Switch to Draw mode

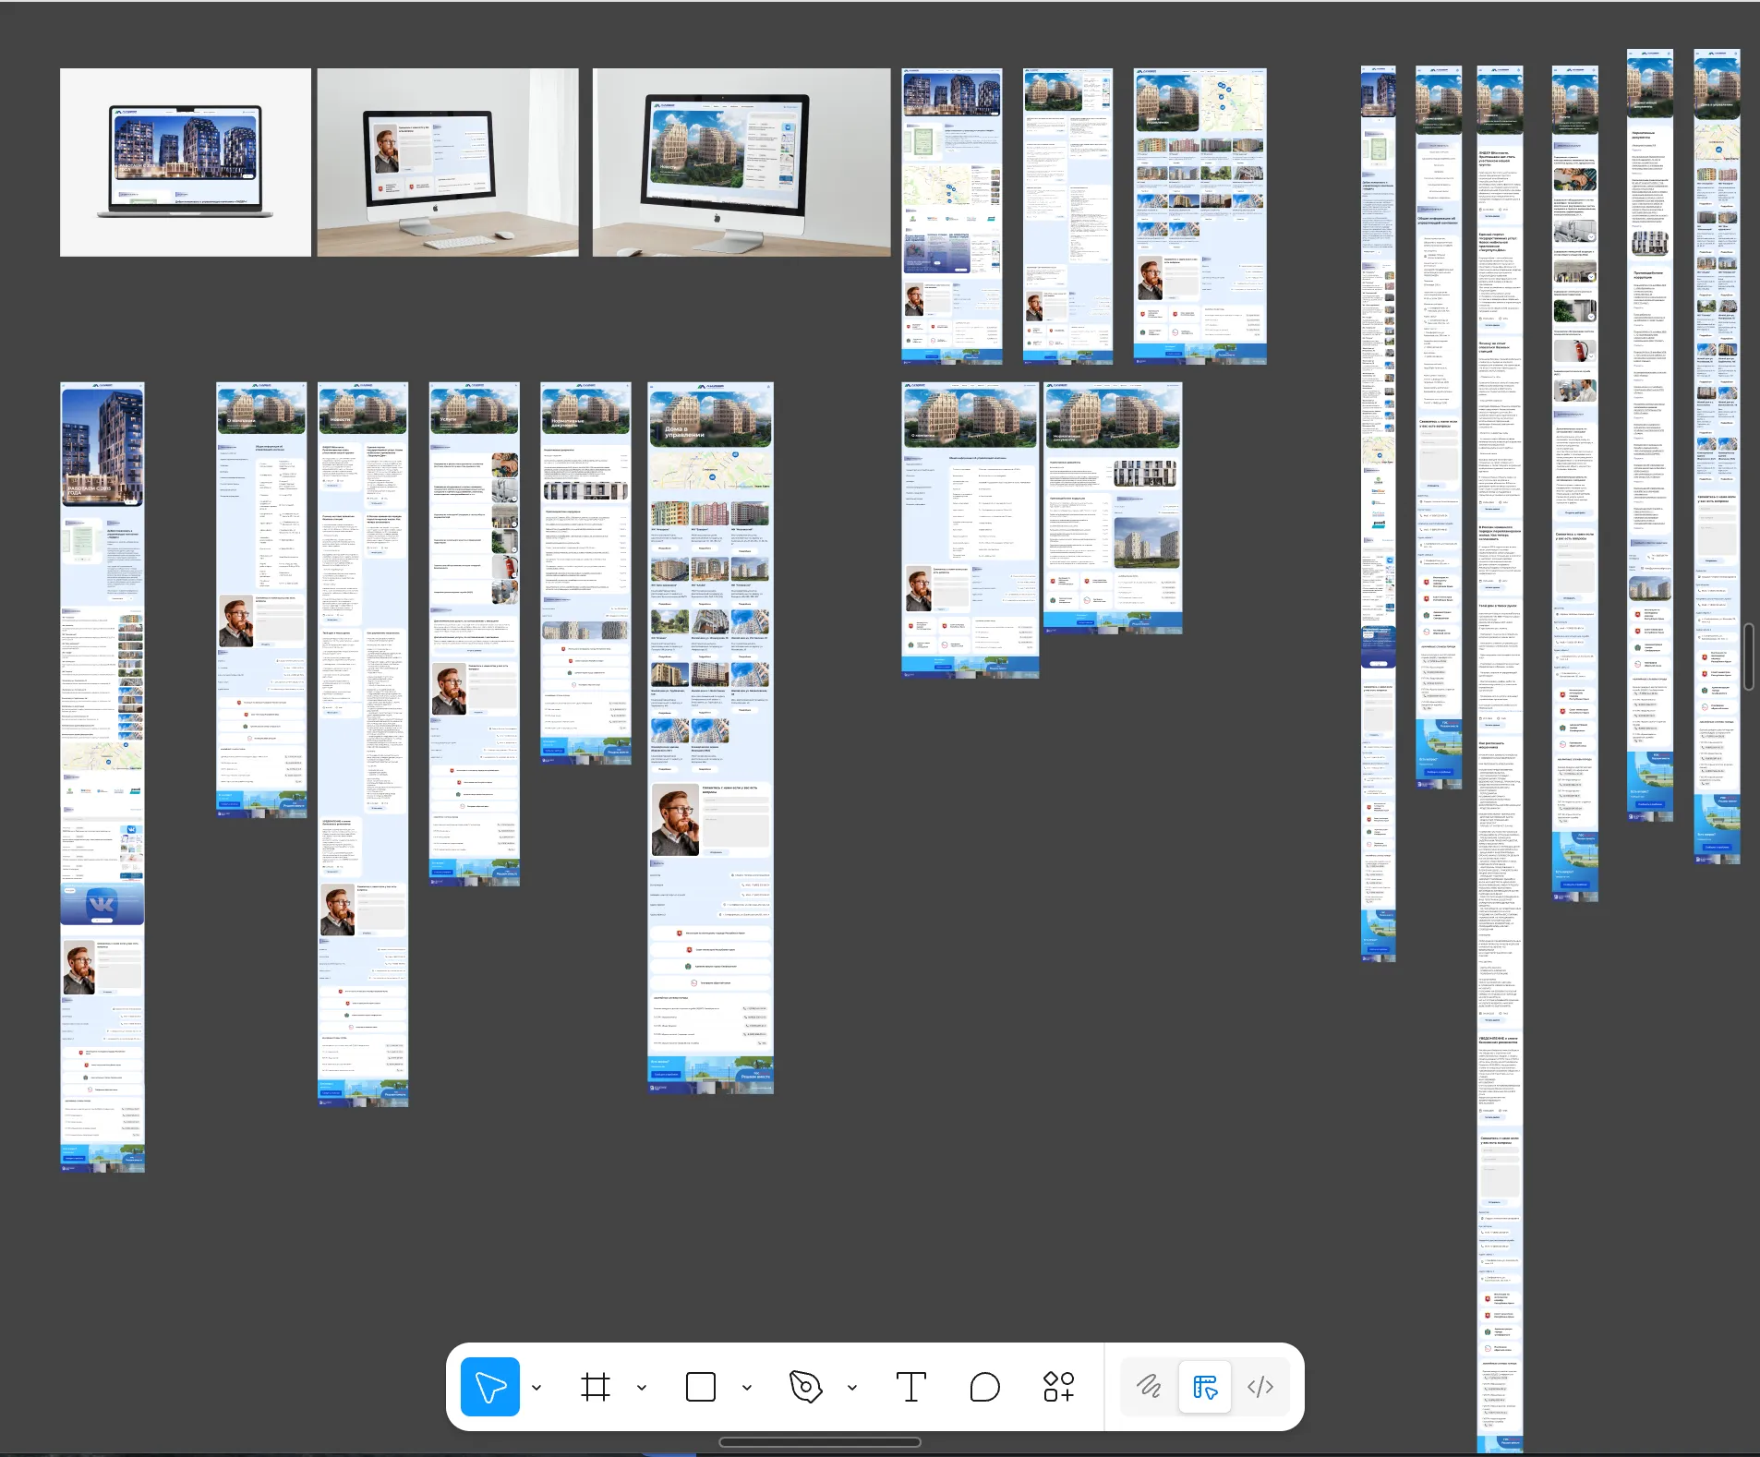pyautogui.click(x=1149, y=1387)
